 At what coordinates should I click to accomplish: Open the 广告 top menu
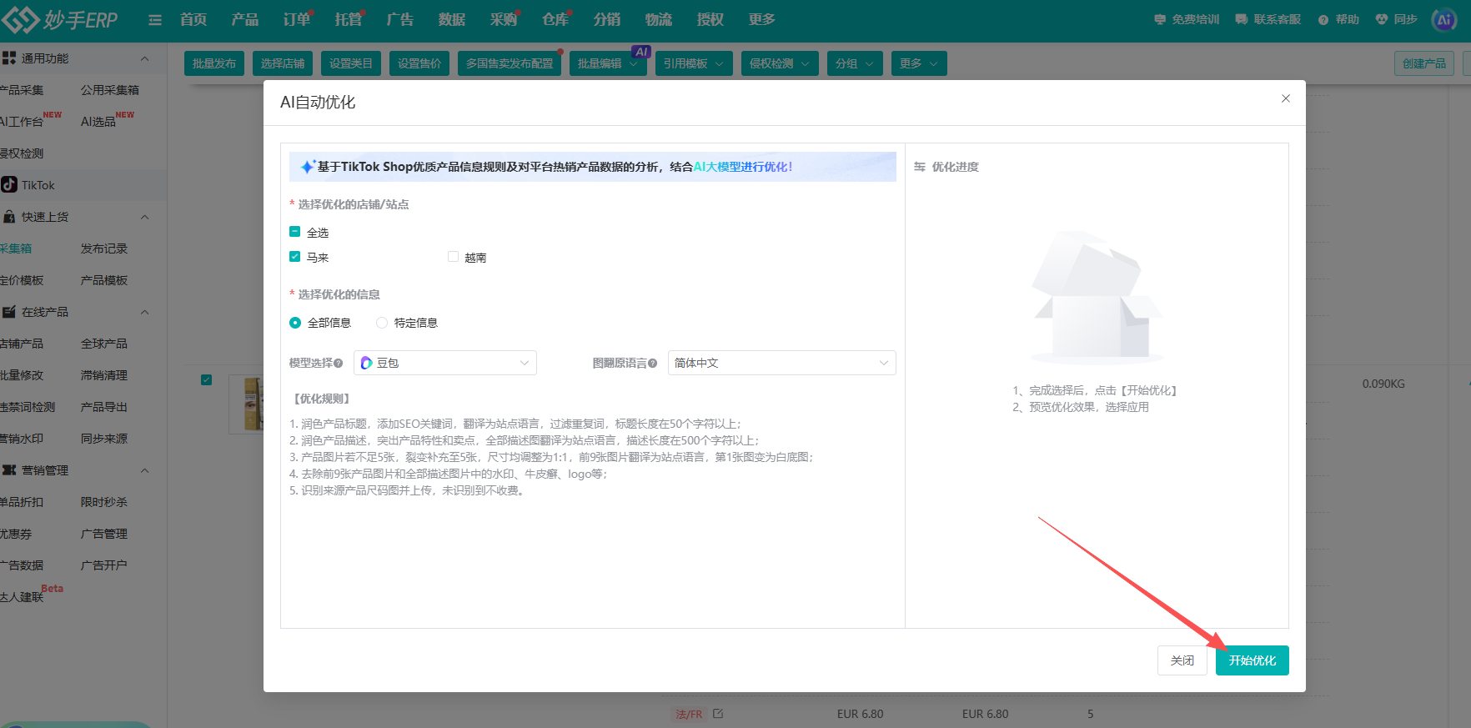click(400, 19)
